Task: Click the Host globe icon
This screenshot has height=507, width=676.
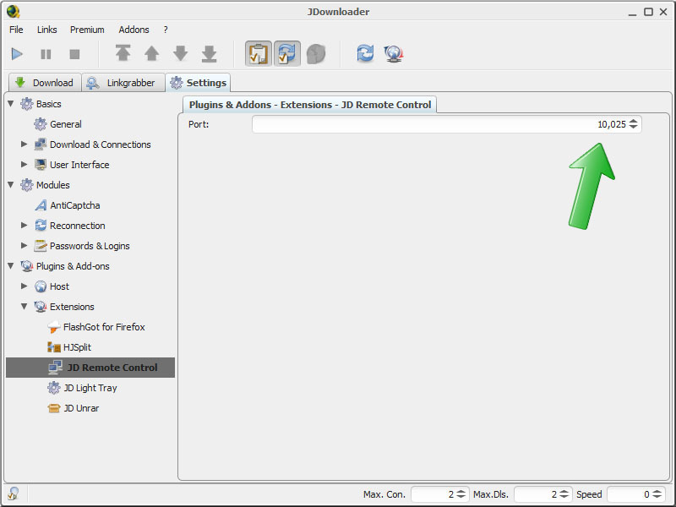Action: pyautogui.click(x=41, y=286)
